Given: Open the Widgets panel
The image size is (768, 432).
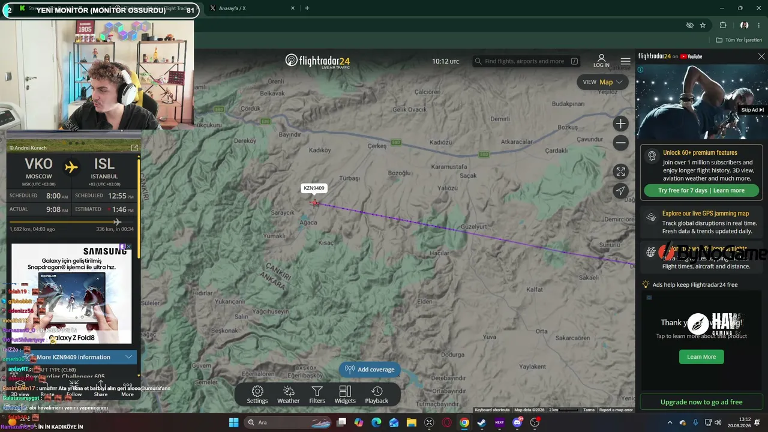Looking at the screenshot, I should (x=345, y=395).
